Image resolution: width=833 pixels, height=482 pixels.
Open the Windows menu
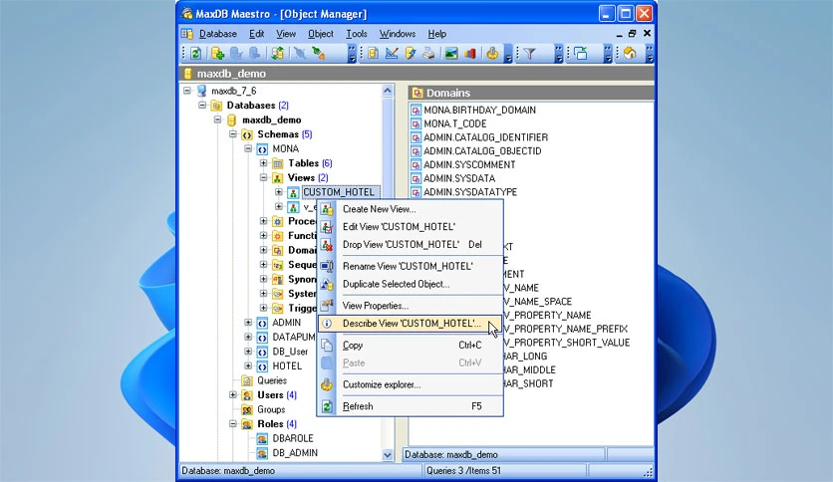398,34
